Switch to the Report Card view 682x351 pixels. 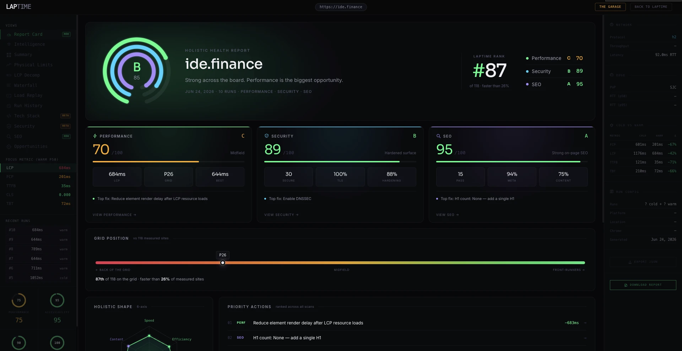coord(38,34)
